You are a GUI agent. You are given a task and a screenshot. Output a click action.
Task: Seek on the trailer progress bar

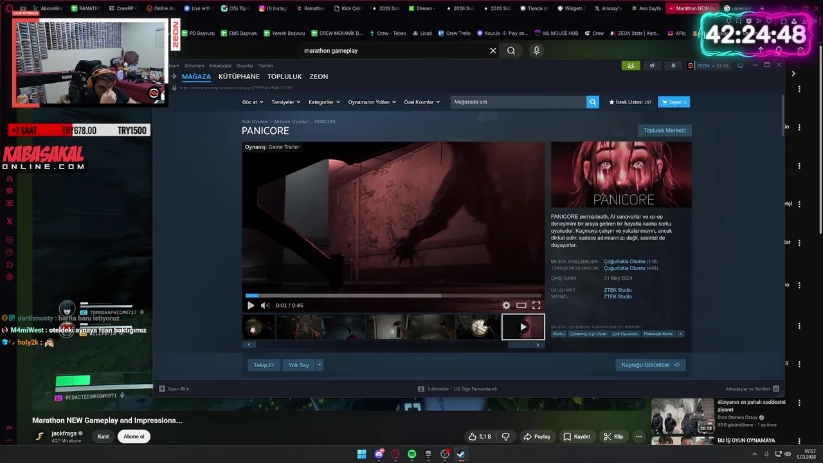coord(393,296)
